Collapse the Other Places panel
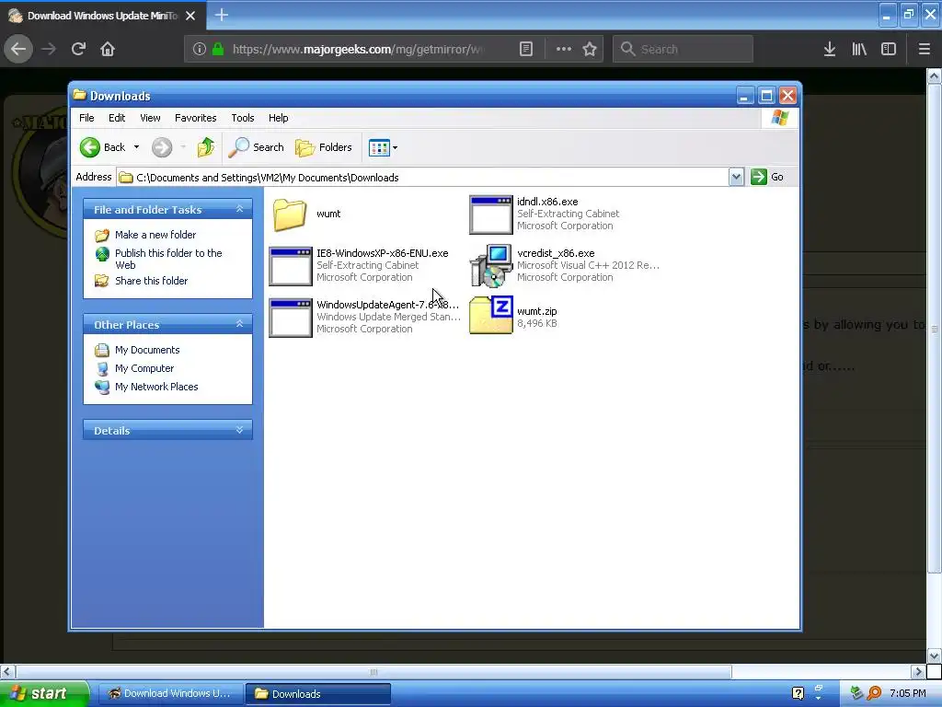The height and width of the screenshot is (707, 942). click(x=239, y=324)
